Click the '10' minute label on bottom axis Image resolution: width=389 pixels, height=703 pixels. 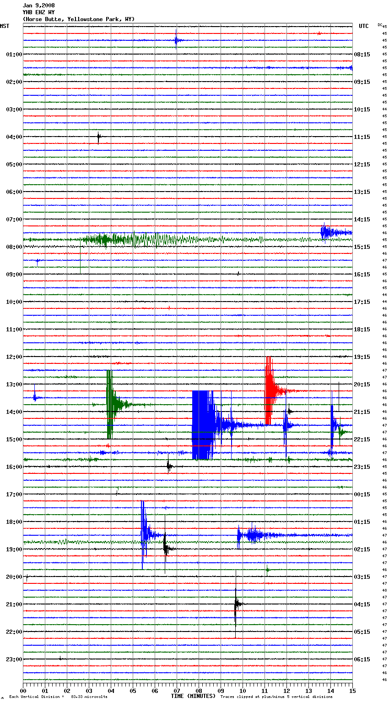243,690
